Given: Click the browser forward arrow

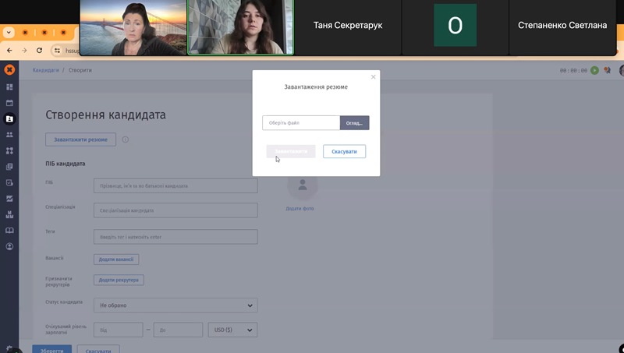Looking at the screenshot, I should pyautogui.click(x=24, y=51).
